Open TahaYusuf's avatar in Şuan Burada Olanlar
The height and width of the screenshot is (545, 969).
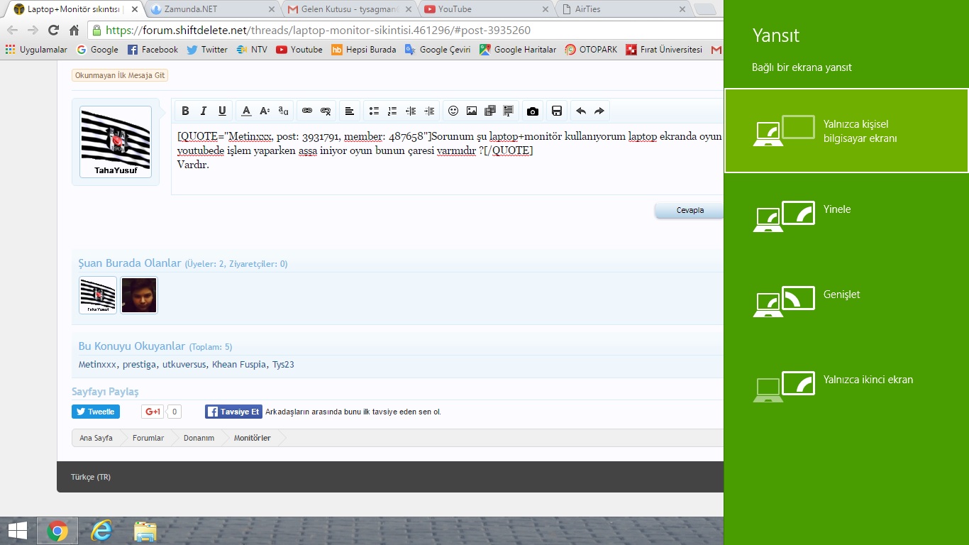(x=98, y=295)
